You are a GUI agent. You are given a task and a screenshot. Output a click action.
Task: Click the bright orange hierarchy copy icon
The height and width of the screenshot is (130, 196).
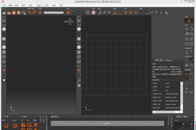(115, 13)
